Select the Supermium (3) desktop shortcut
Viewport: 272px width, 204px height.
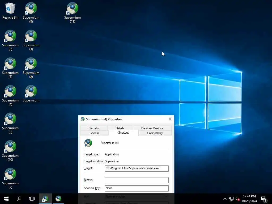[31, 40]
